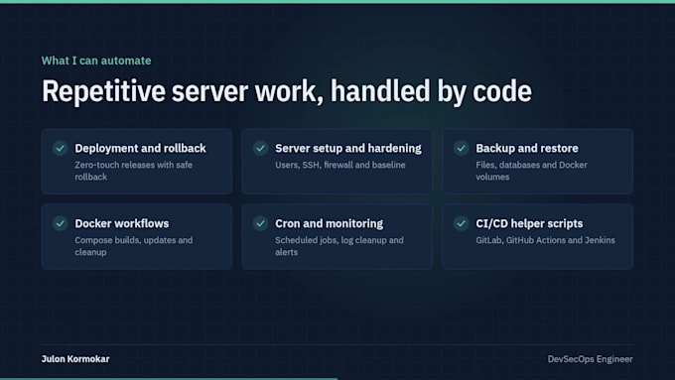This screenshot has width=675, height=380.
Task: Select the 'Server setup and hardening' title
Action: pyautogui.click(x=348, y=149)
